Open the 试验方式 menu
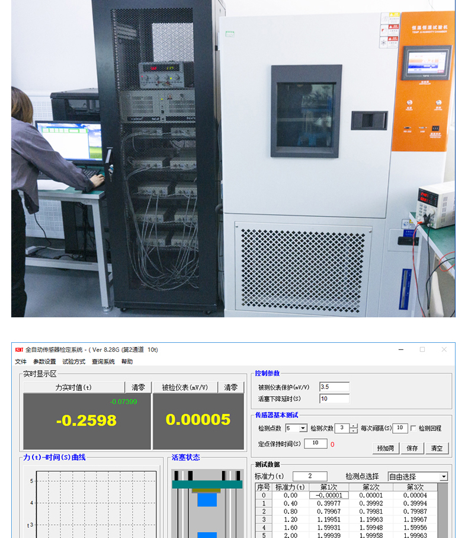468x538 pixels. coord(74,362)
